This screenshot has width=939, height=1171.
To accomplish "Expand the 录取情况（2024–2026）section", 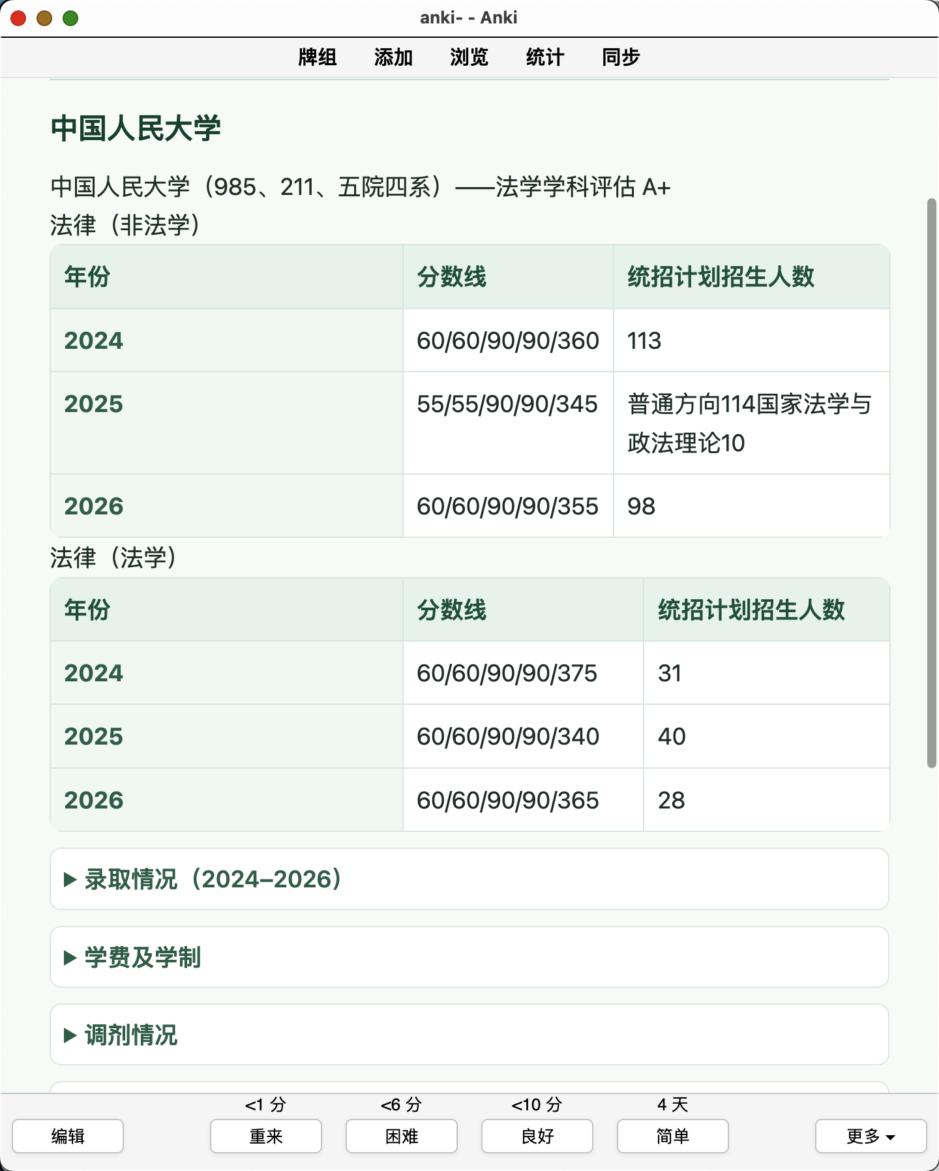I will (469, 879).
